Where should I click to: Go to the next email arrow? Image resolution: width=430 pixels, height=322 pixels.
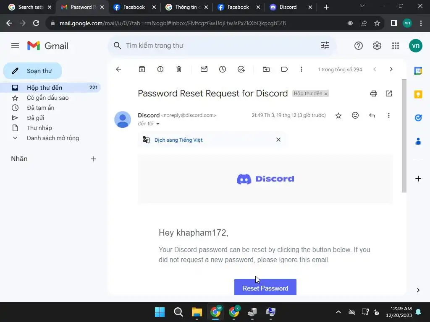point(391,69)
